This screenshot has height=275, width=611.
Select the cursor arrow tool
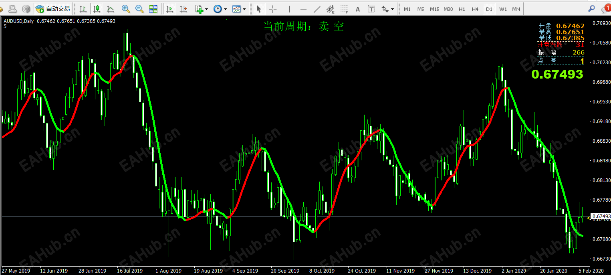(x=259, y=8)
